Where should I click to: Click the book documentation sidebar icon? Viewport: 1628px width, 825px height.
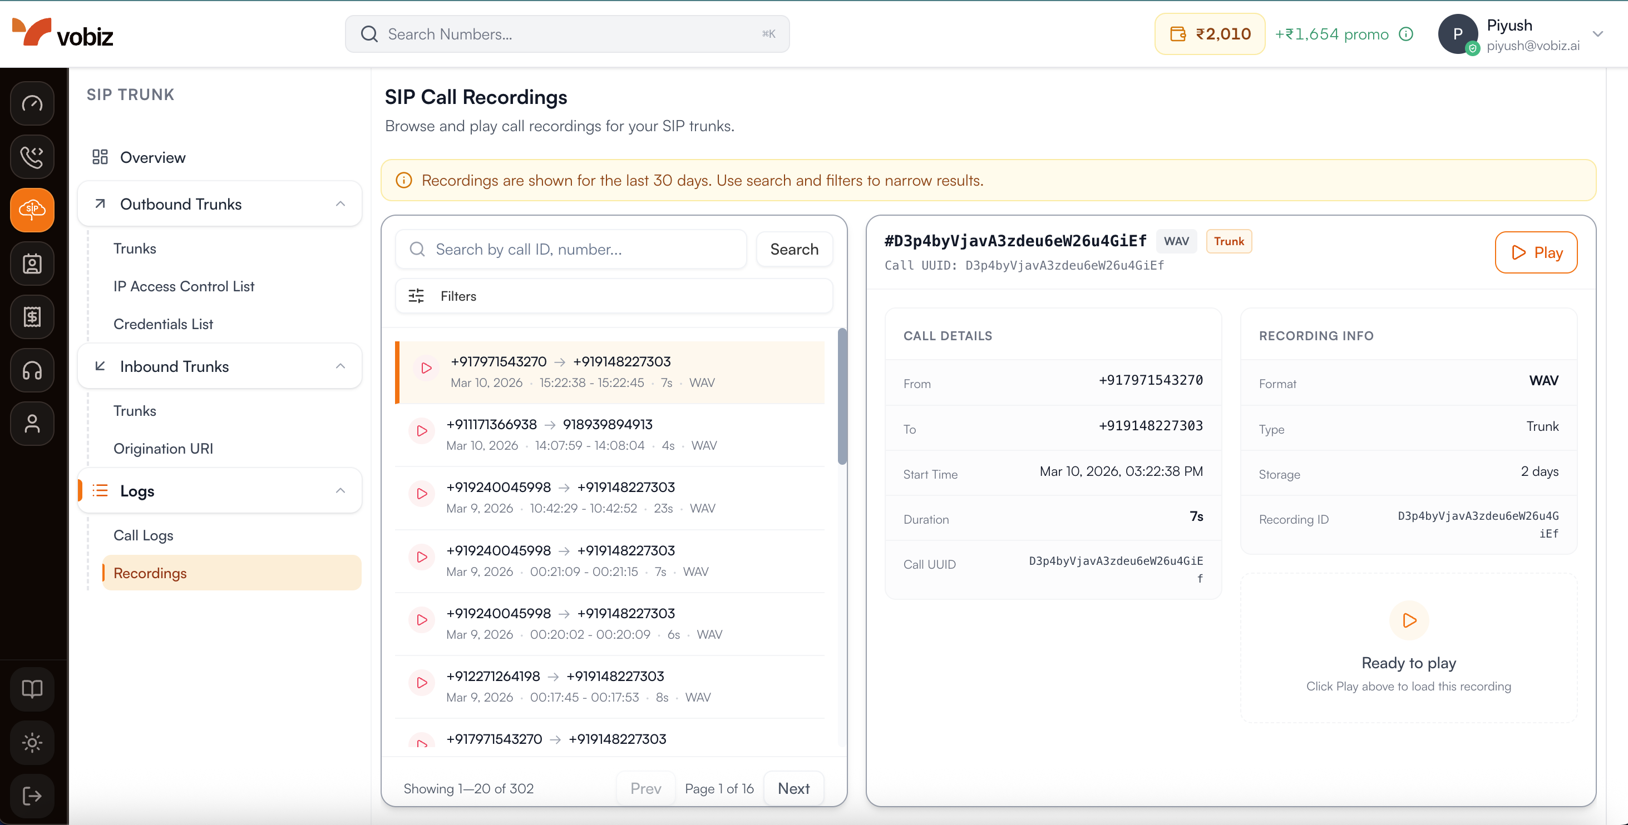pos(32,689)
